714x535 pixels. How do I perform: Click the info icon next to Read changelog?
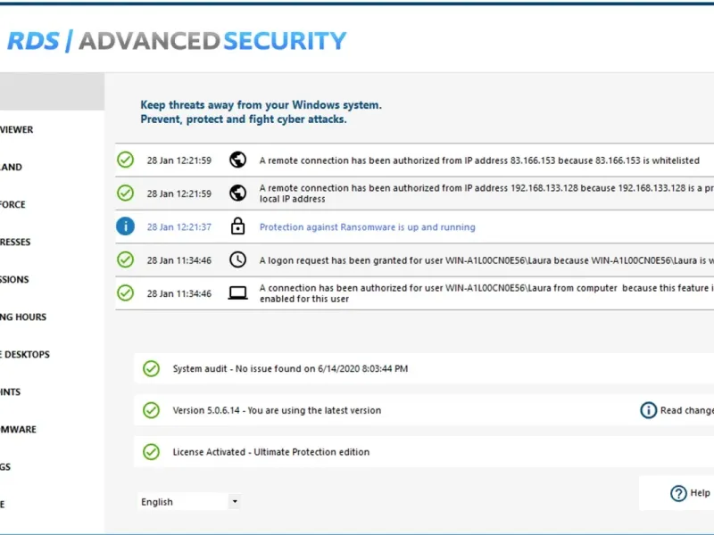tap(649, 410)
